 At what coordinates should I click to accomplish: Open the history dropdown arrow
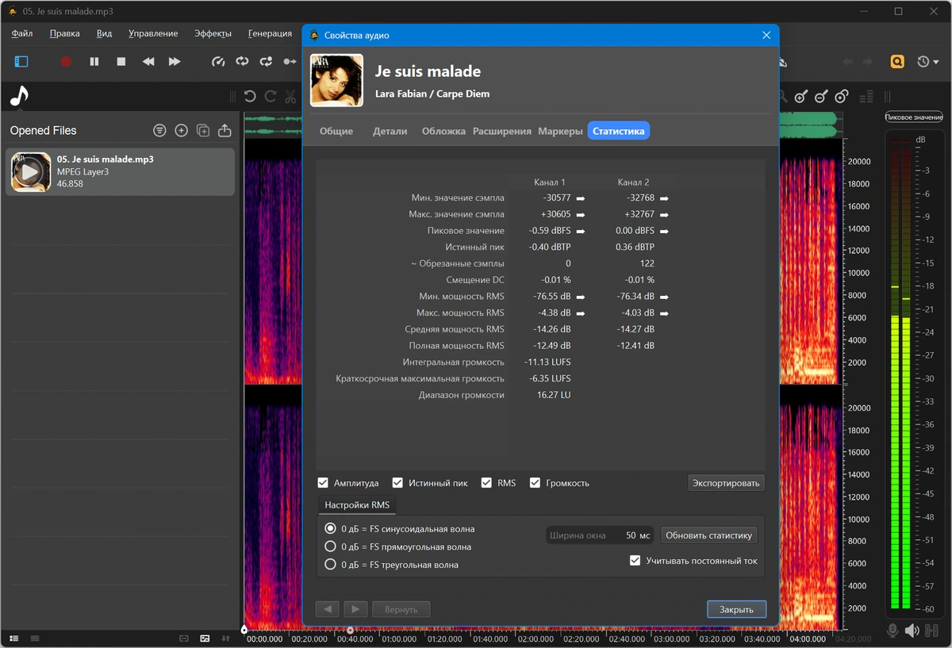pyautogui.click(x=936, y=62)
